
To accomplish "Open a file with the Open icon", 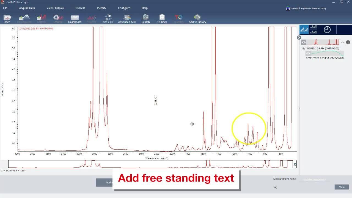I will pyautogui.click(x=7, y=18).
